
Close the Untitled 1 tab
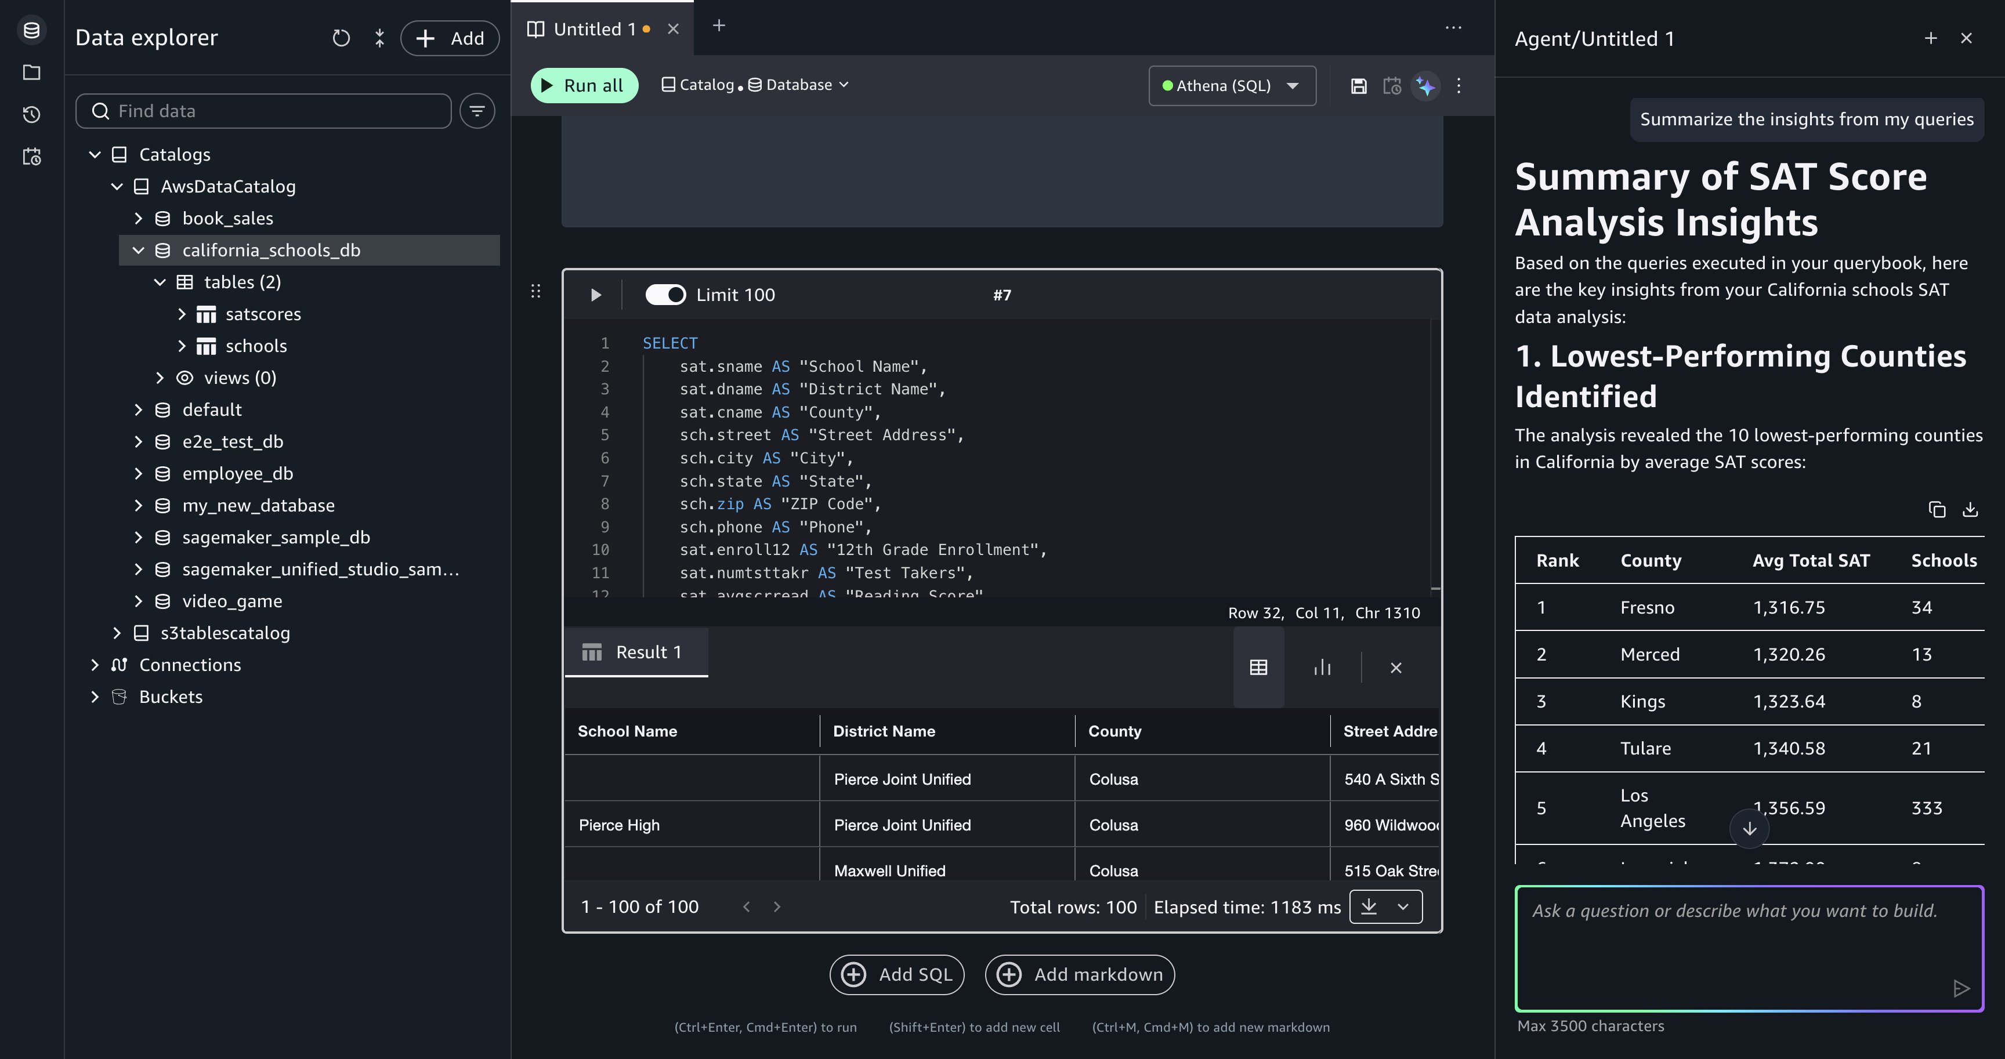673,29
